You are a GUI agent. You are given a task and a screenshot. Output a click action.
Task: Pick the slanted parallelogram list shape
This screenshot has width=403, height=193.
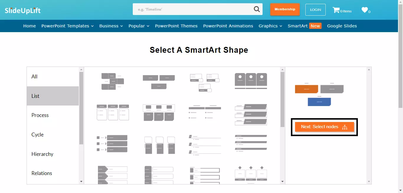pos(251,115)
